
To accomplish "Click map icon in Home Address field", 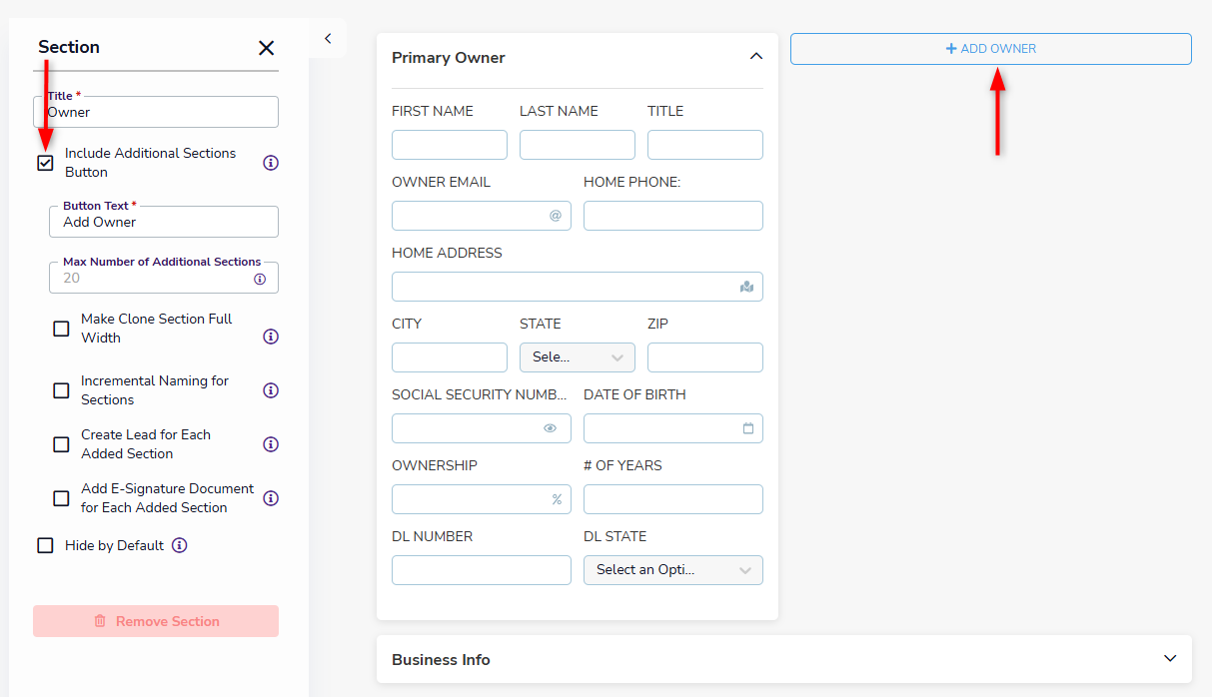I will pyautogui.click(x=746, y=287).
